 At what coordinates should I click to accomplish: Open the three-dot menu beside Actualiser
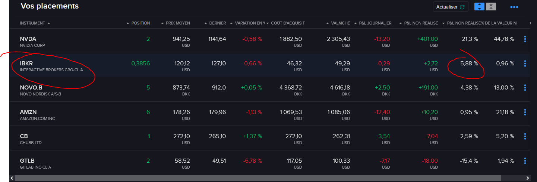tap(514, 7)
